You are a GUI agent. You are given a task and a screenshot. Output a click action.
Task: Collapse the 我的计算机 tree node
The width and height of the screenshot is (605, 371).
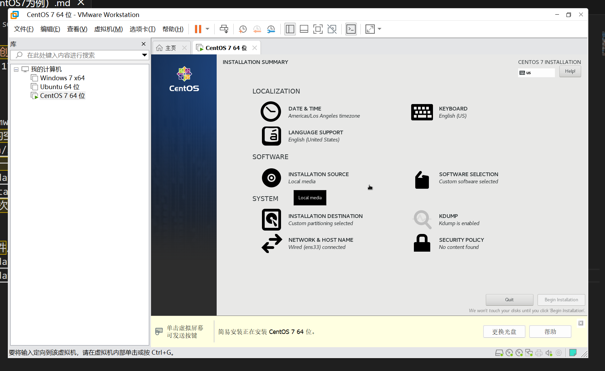pos(16,69)
